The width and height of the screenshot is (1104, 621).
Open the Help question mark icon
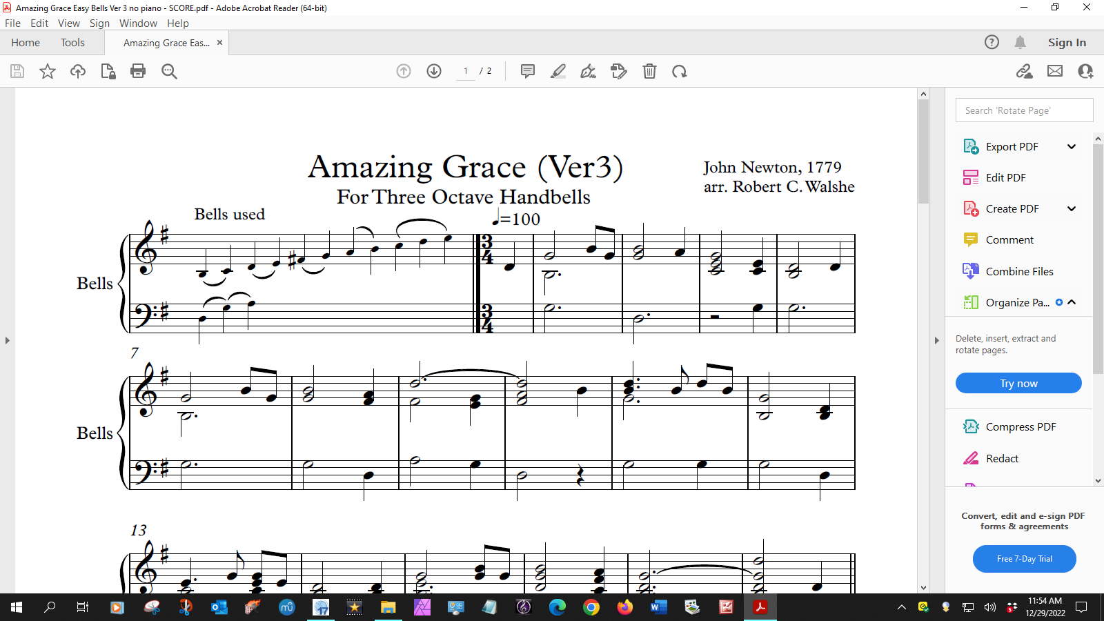point(992,42)
